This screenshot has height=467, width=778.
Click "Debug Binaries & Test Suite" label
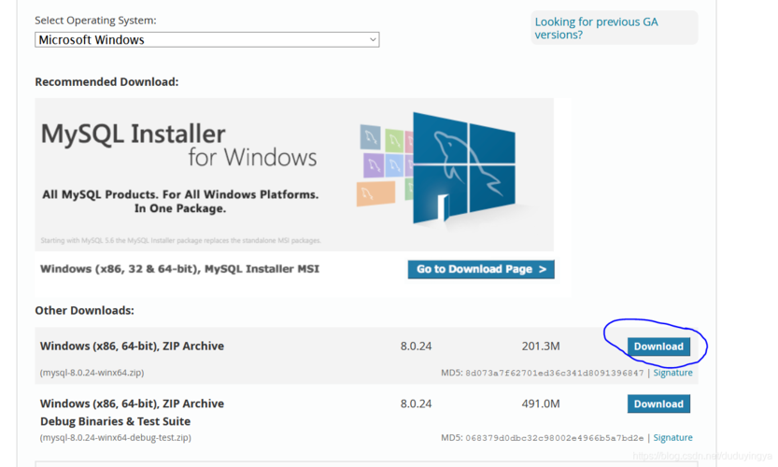(115, 421)
